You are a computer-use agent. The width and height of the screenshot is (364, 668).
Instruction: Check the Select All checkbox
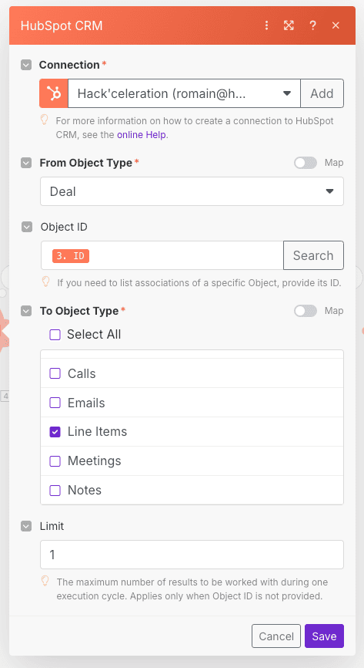click(55, 335)
